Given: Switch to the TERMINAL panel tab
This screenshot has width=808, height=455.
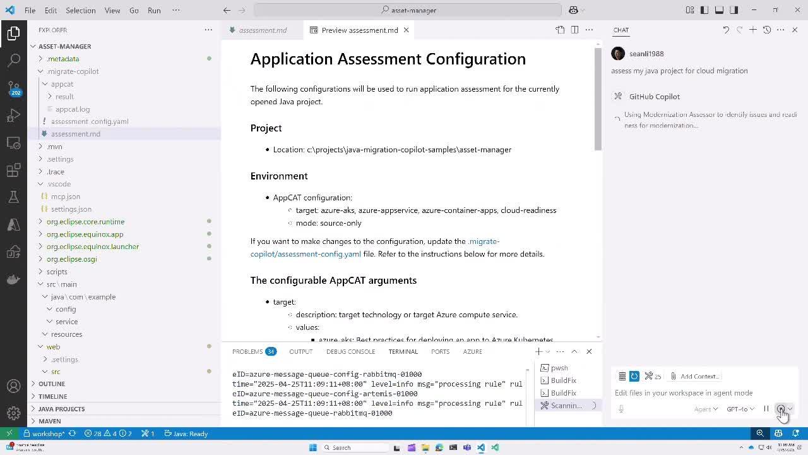Looking at the screenshot, I should tap(403, 351).
